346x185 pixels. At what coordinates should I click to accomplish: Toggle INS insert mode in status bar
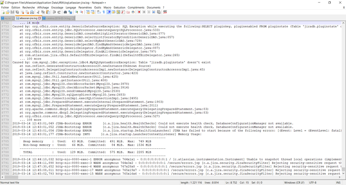click(338, 183)
